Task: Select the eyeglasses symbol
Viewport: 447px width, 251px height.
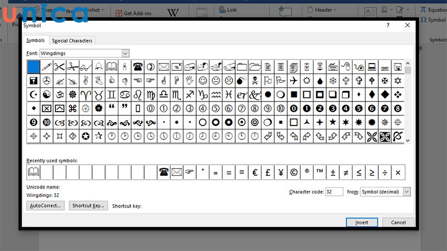Action: (x=85, y=67)
